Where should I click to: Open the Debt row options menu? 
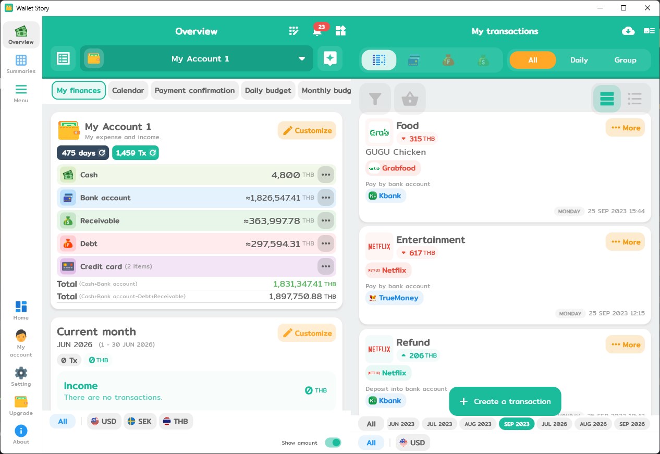coord(326,243)
